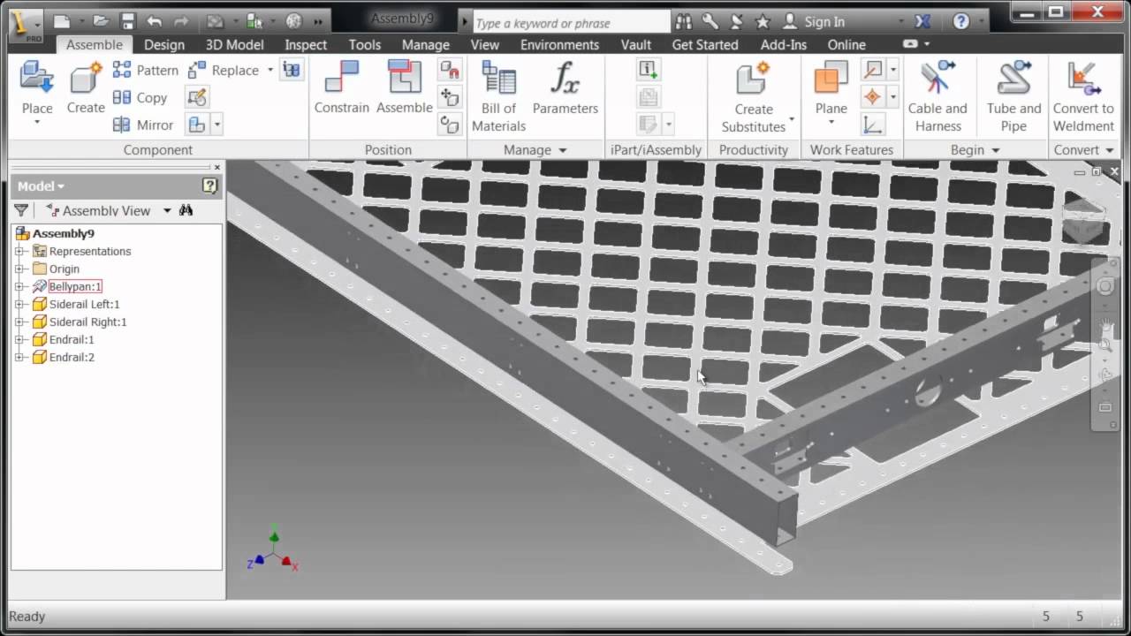1131x636 pixels.
Task: Click the keyword search input field
Action: click(x=572, y=23)
